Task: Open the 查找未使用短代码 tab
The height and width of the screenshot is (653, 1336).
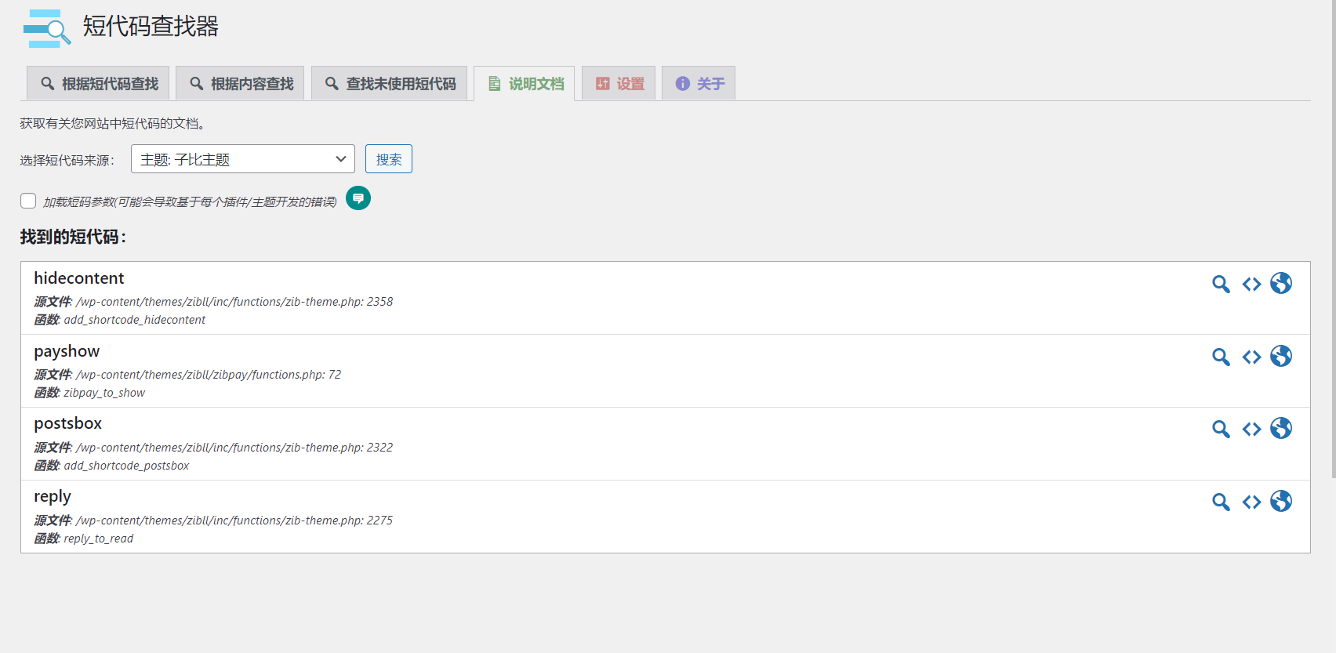Action: [389, 83]
